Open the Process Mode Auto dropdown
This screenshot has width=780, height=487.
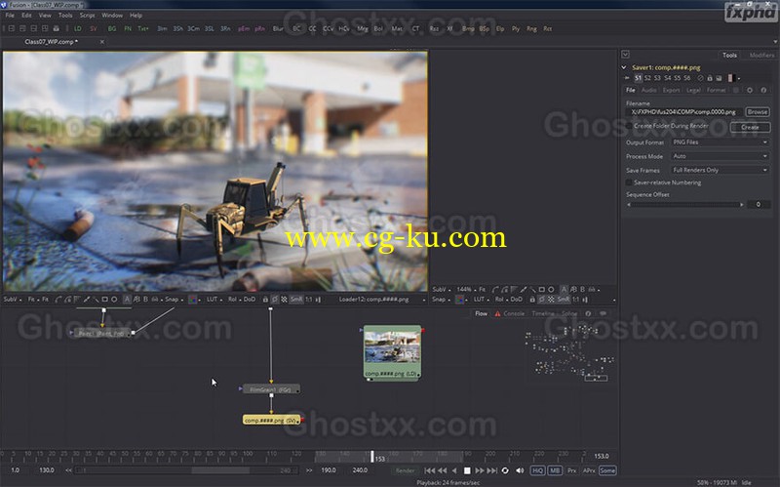click(x=720, y=156)
